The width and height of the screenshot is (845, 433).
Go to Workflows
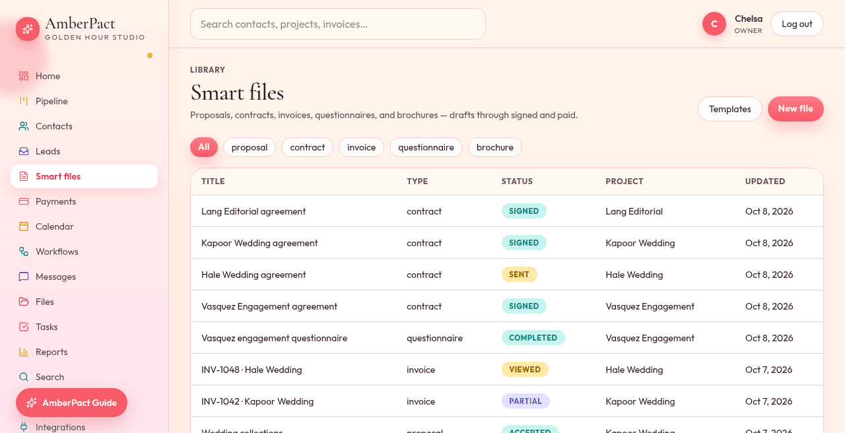click(x=84, y=251)
